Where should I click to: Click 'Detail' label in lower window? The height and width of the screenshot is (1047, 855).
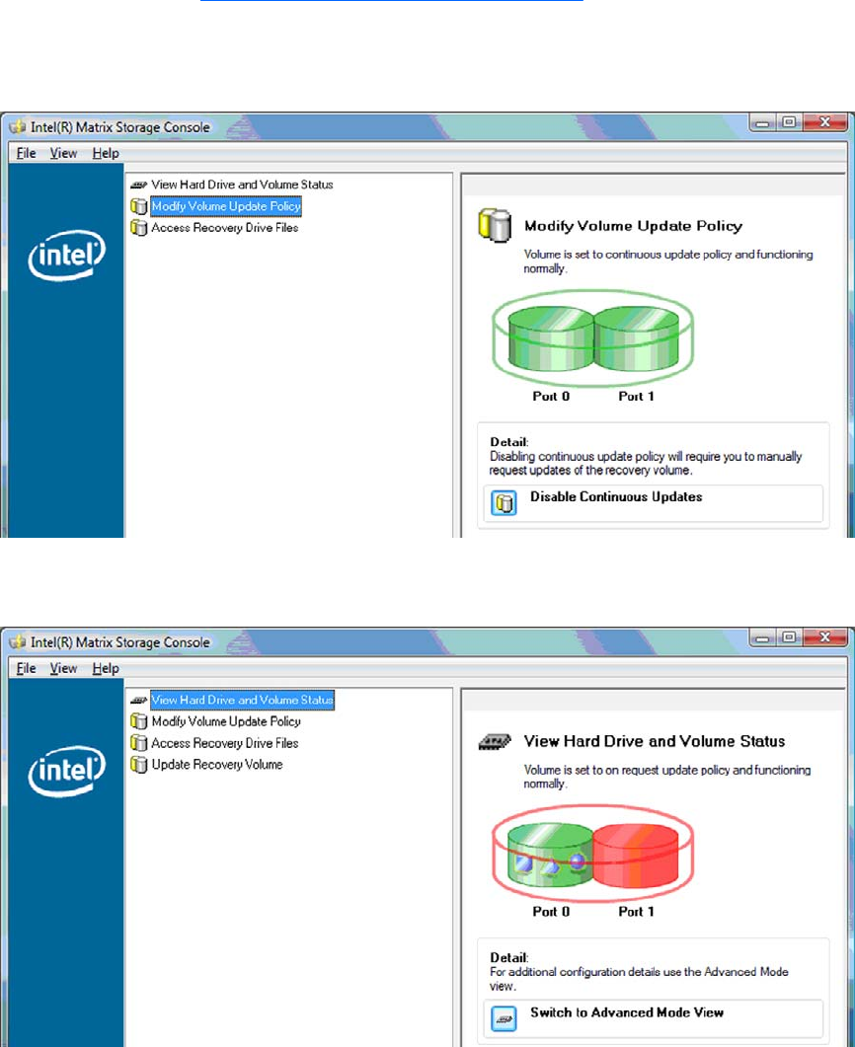[x=509, y=957]
